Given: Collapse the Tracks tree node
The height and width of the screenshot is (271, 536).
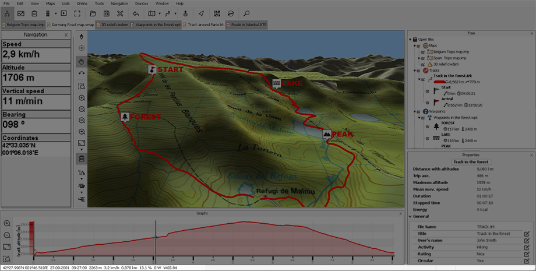Looking at the screenshot, I should click(x=414, y=71).
